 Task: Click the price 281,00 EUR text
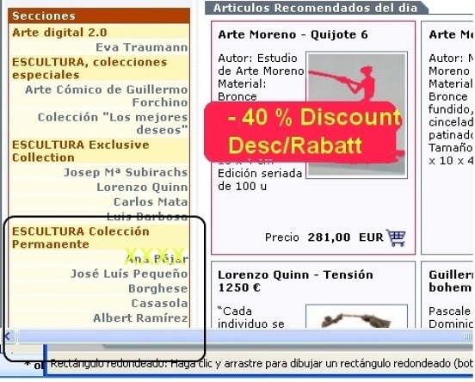(345, 237)
